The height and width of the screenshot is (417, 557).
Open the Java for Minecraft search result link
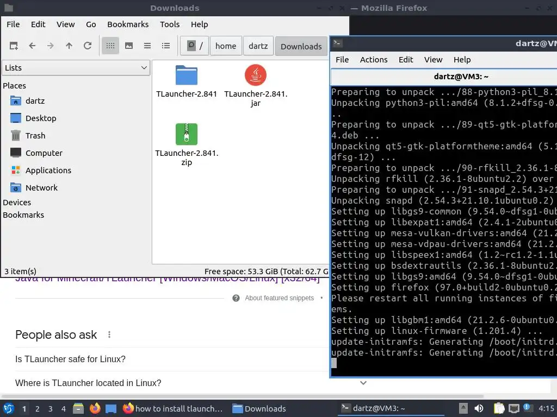[x=167, y=280]
